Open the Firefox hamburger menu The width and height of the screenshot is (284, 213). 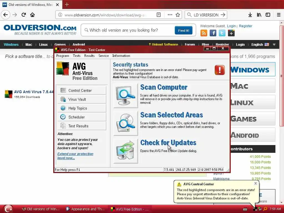[x=278, y=15]
